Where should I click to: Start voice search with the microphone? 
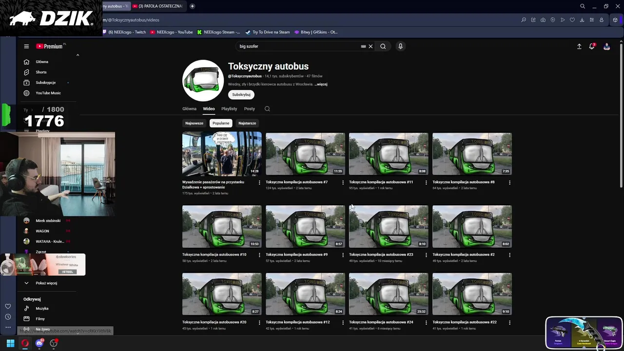pyautogui.click(x=401, y=46)
